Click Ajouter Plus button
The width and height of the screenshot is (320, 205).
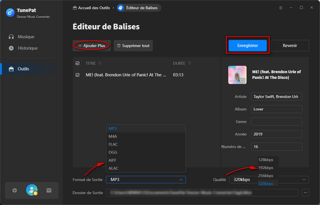(x=91, y=46)
